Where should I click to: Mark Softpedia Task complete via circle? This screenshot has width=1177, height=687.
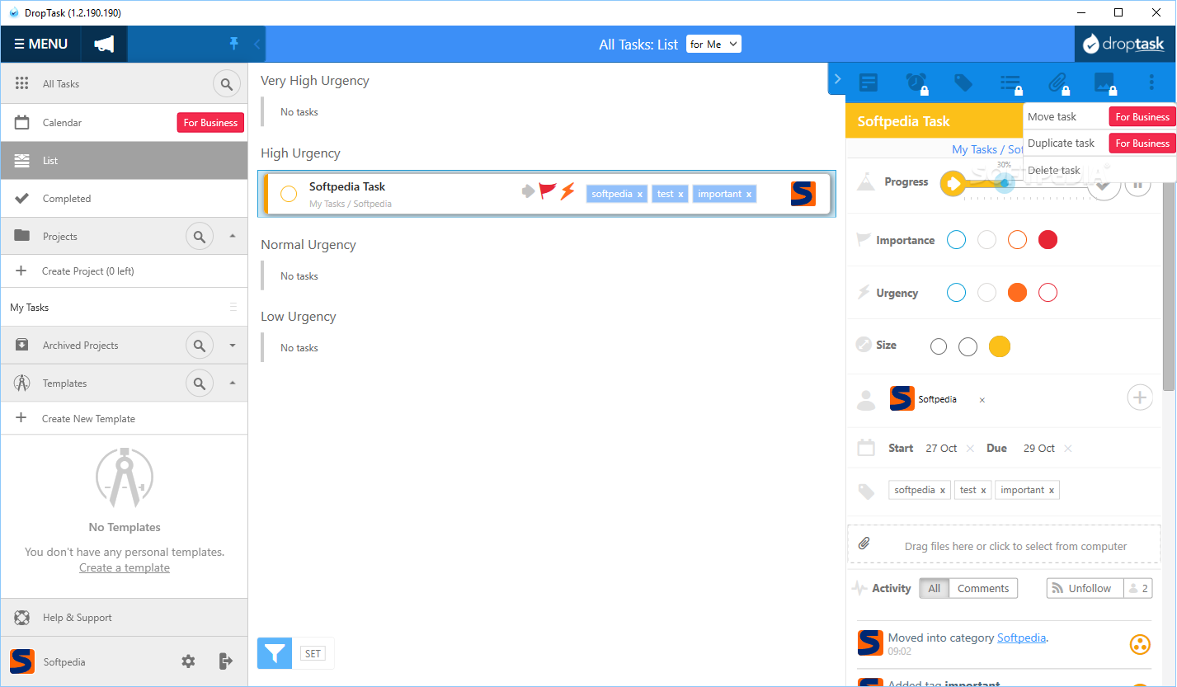[x=289, y=194]
